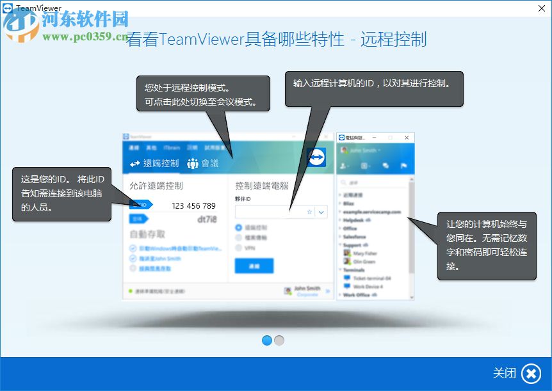Click the feedback flag icon in contacts panel
This screenshot has width=552, height=391.
[x=405, y=166]
